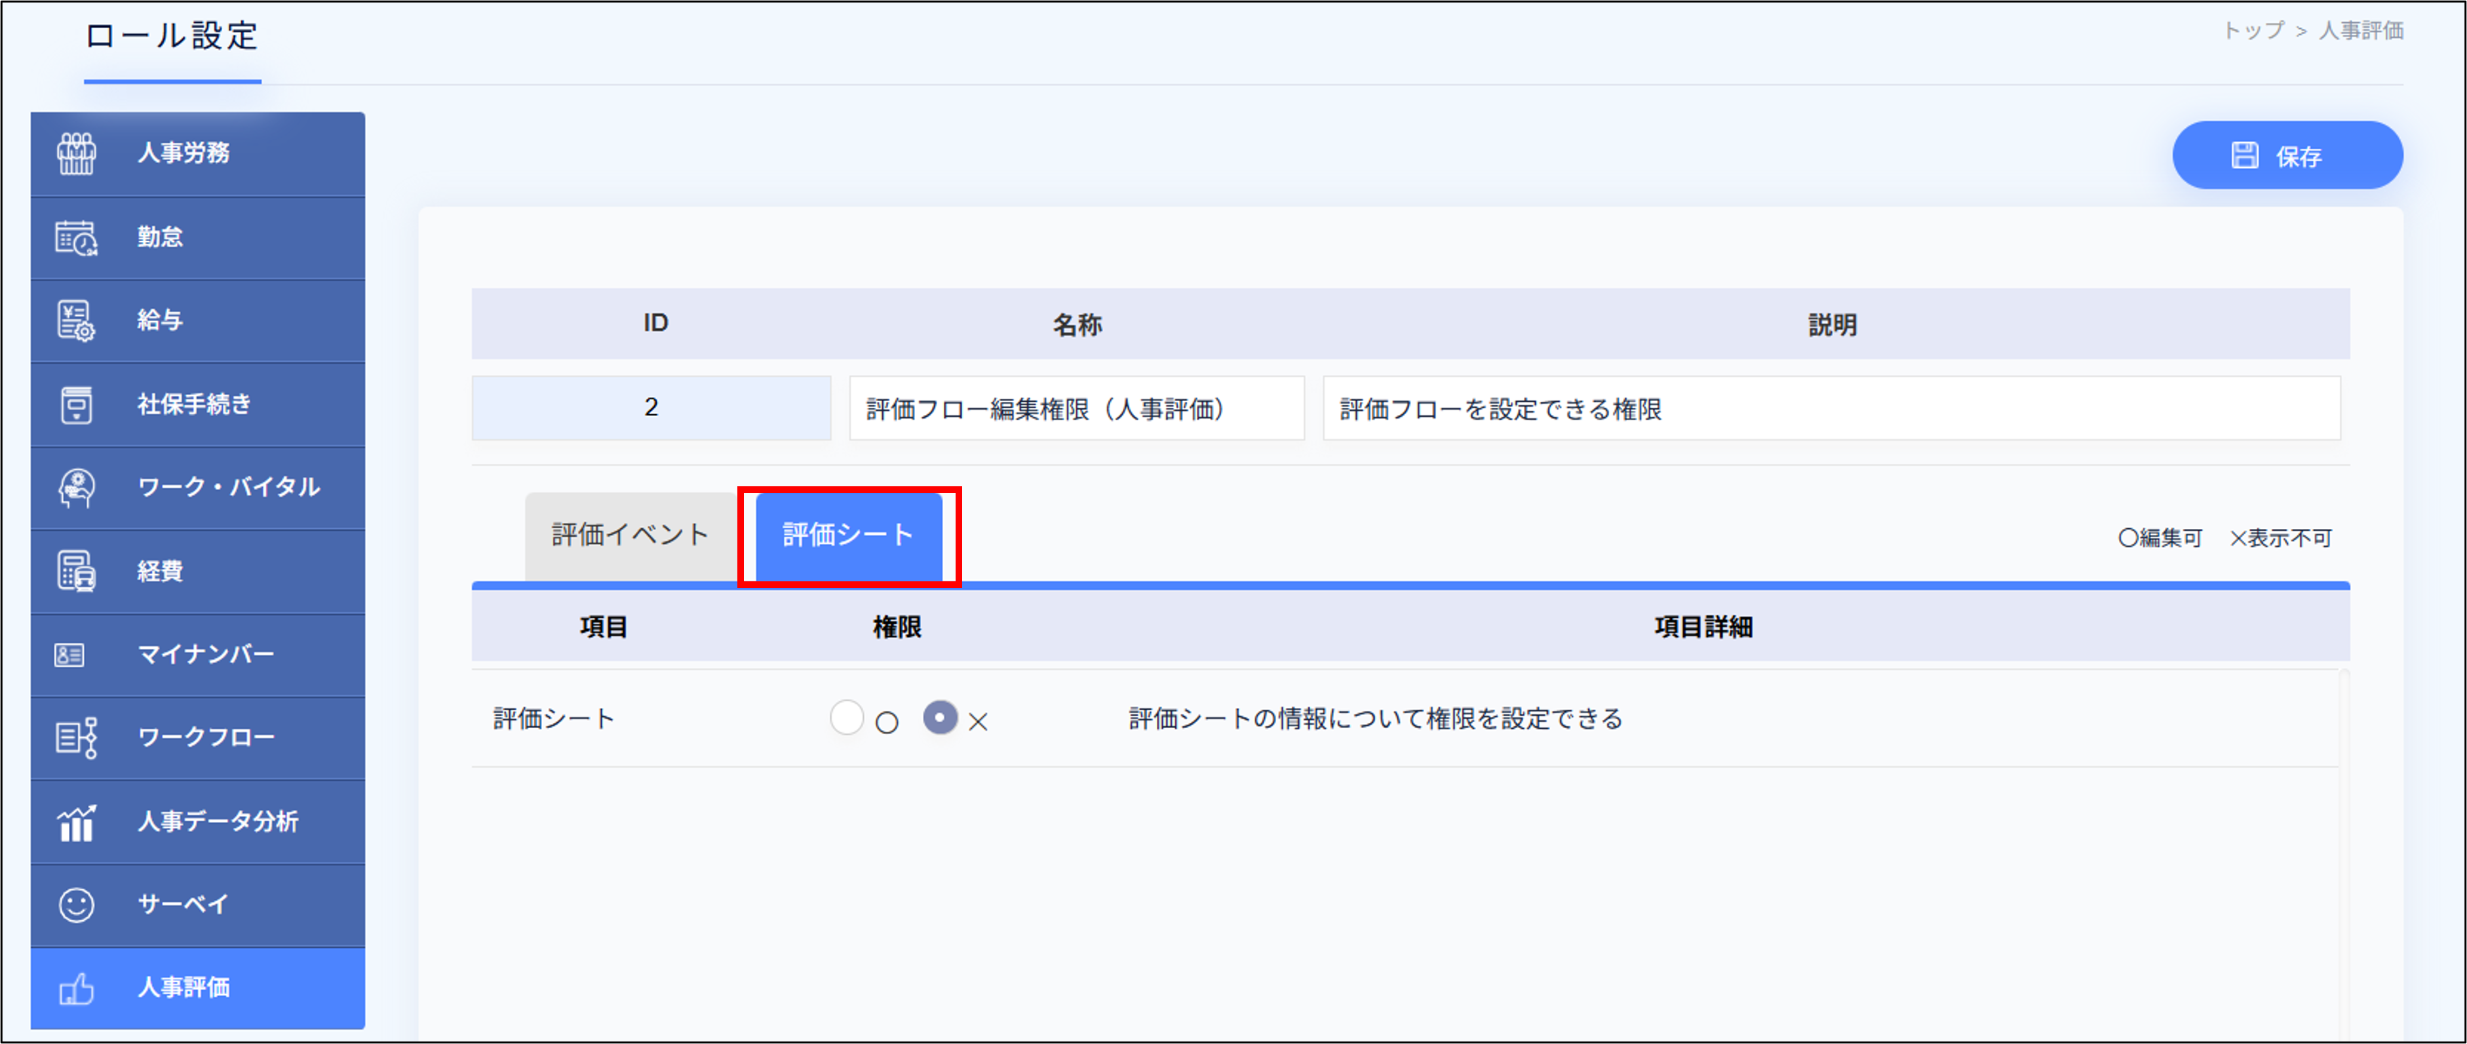Click the 名称 field containing 評価フロー編集権限
2467x1044 pixels.
1076,408
